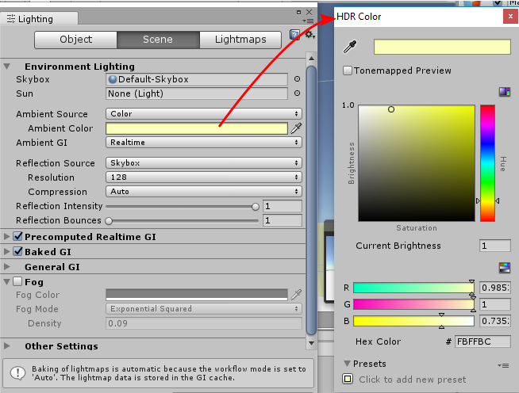Open the Compression dropdown
The width and height of the screenshot is (519, 393).
[204, 192]
